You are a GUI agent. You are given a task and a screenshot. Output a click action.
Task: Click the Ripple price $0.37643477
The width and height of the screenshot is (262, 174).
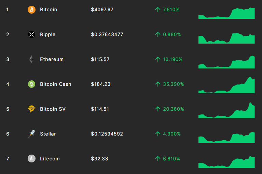(x=107, y=34)
